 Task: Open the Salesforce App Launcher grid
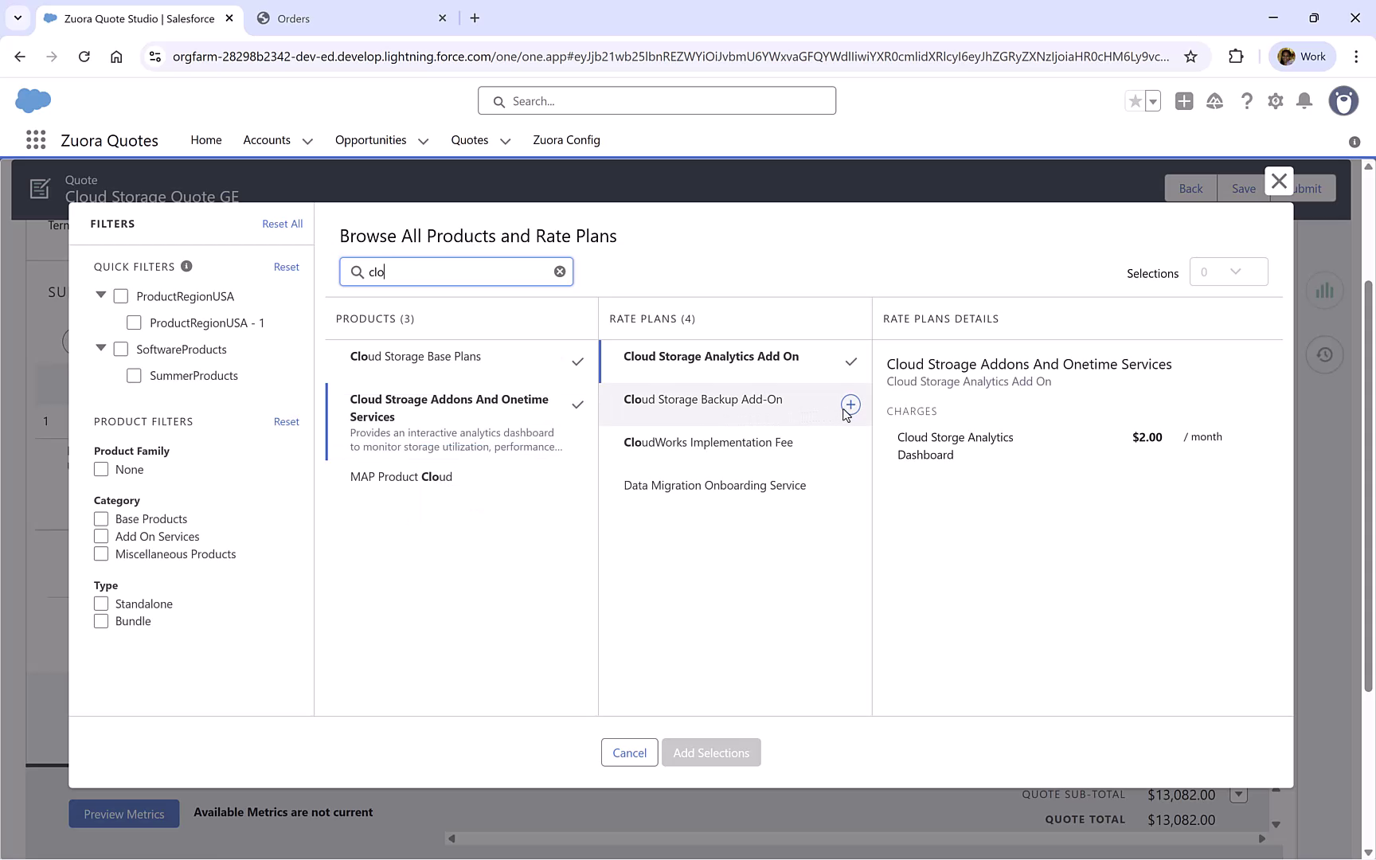(x=35, y=139)
